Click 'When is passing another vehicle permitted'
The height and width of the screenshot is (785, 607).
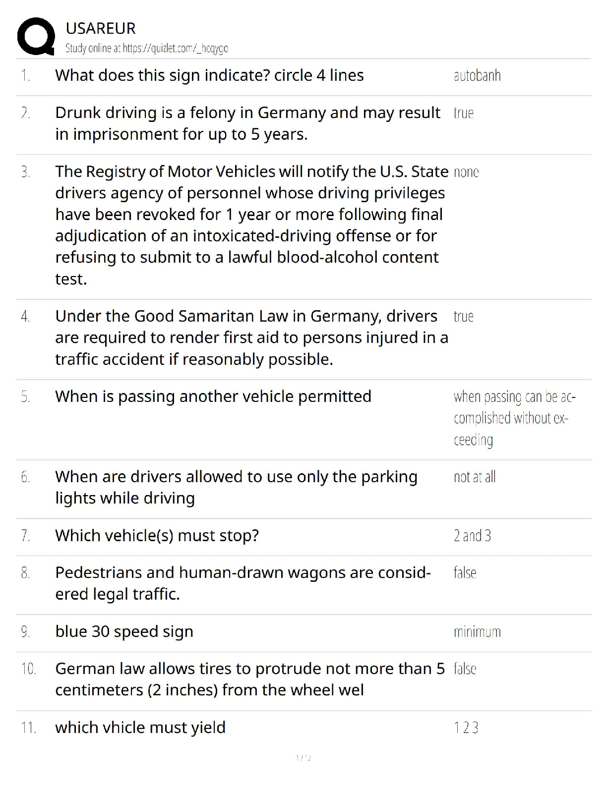coord(213,396)
